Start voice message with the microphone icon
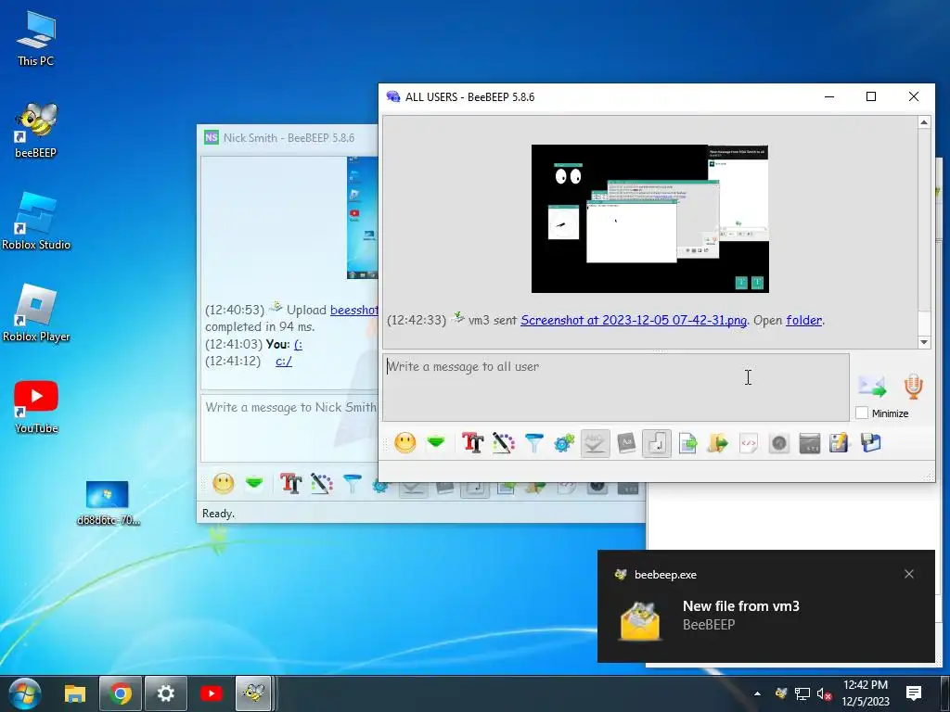This screenshot has height=712, width=950. pyautogui.click(x=913, y=387)
